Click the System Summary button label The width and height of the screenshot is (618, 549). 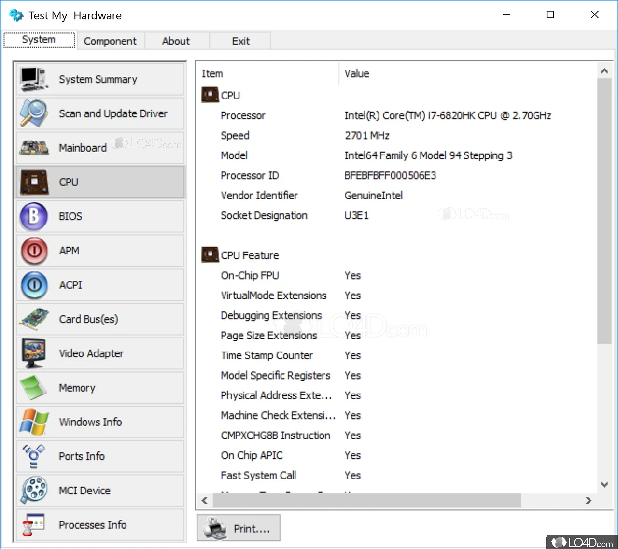point(98,79)
